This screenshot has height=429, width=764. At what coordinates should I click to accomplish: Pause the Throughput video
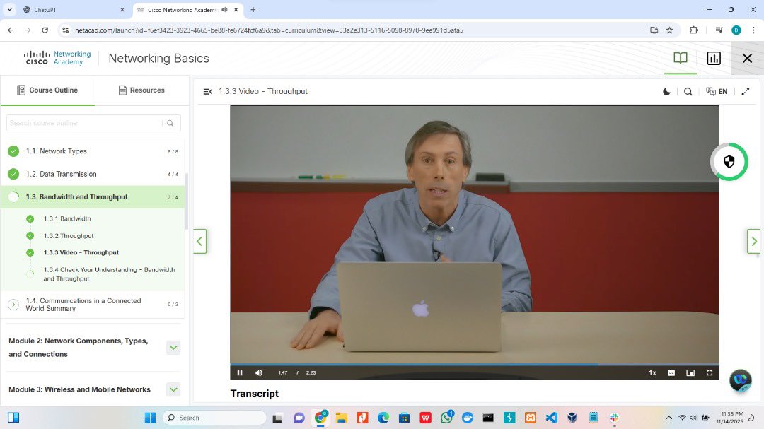[x=240, y=372]
